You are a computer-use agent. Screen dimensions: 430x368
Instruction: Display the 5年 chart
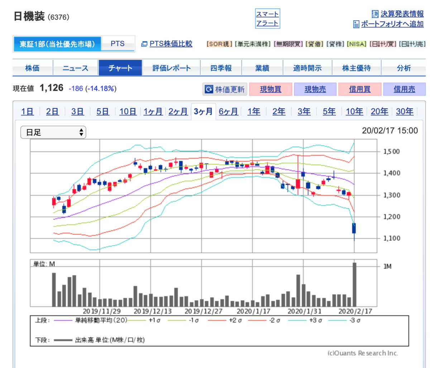tap(329, 112)
